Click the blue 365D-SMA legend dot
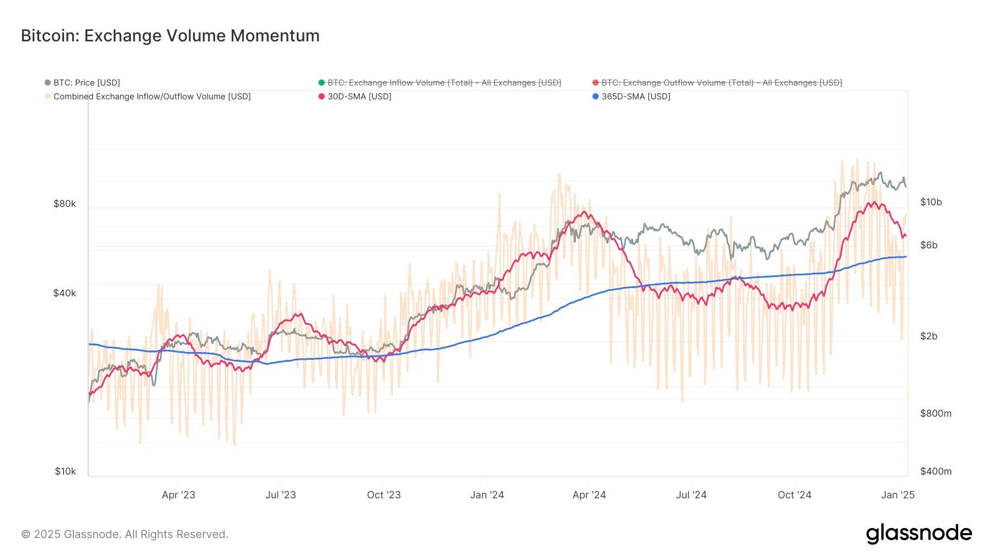 [596, 96]
